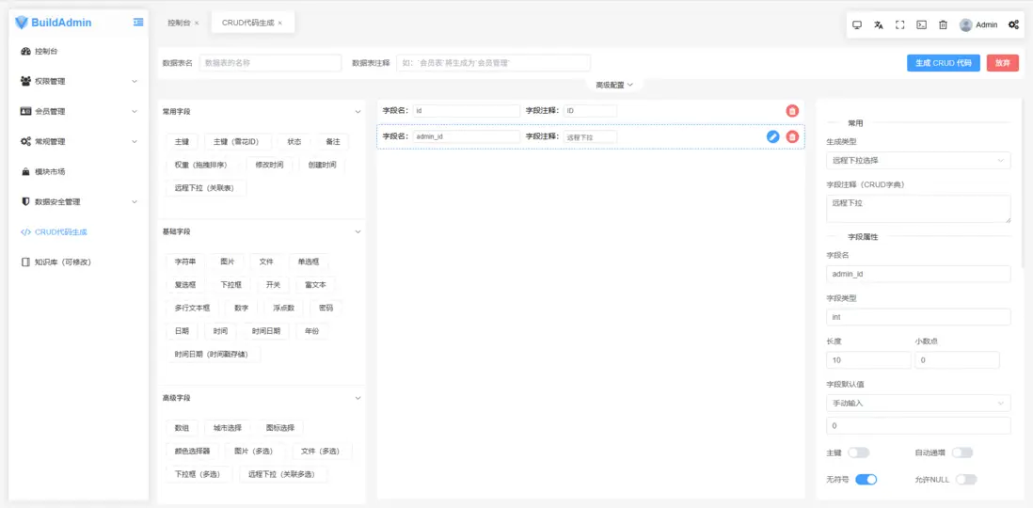The height and width of the screenshot is (508, 1033).
Task: Click the 字段类型 input showing int
Action: [x=918, y=317]
